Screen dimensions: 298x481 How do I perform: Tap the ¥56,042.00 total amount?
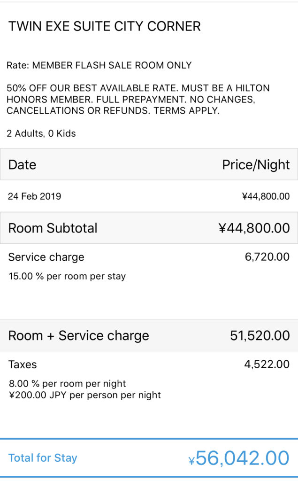239,458
